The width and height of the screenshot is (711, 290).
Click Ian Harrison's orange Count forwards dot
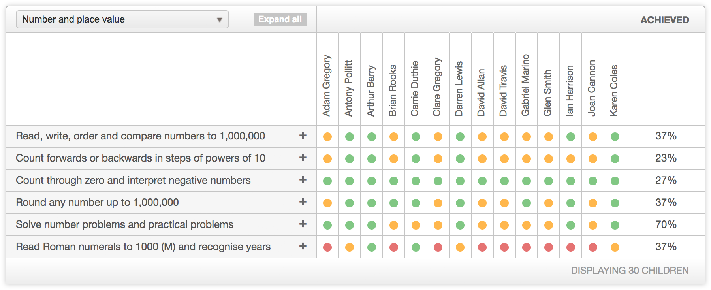[x=571, y=159]
